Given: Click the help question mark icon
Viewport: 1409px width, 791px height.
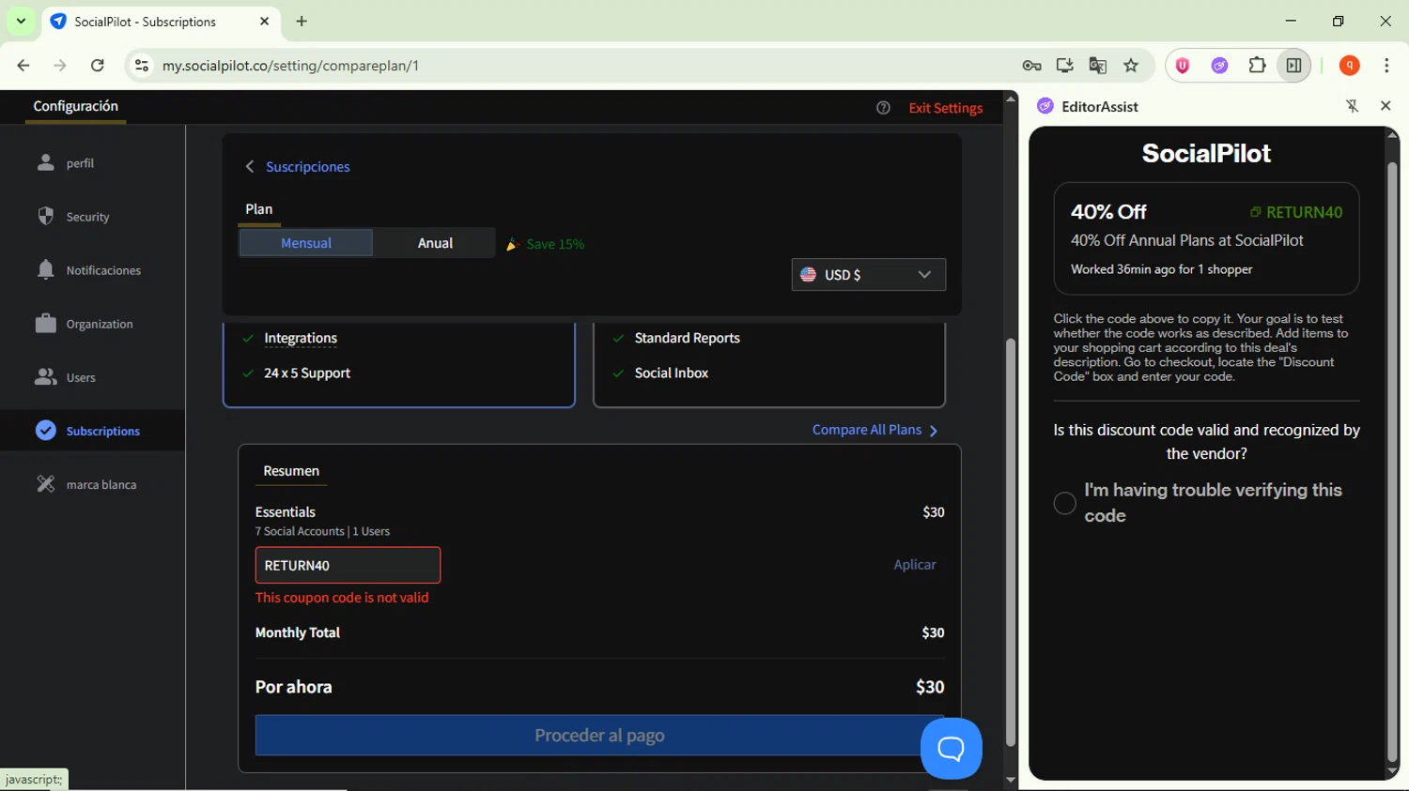Looking at the screenshot, I should pyautogui.click(x=883, y=108).
